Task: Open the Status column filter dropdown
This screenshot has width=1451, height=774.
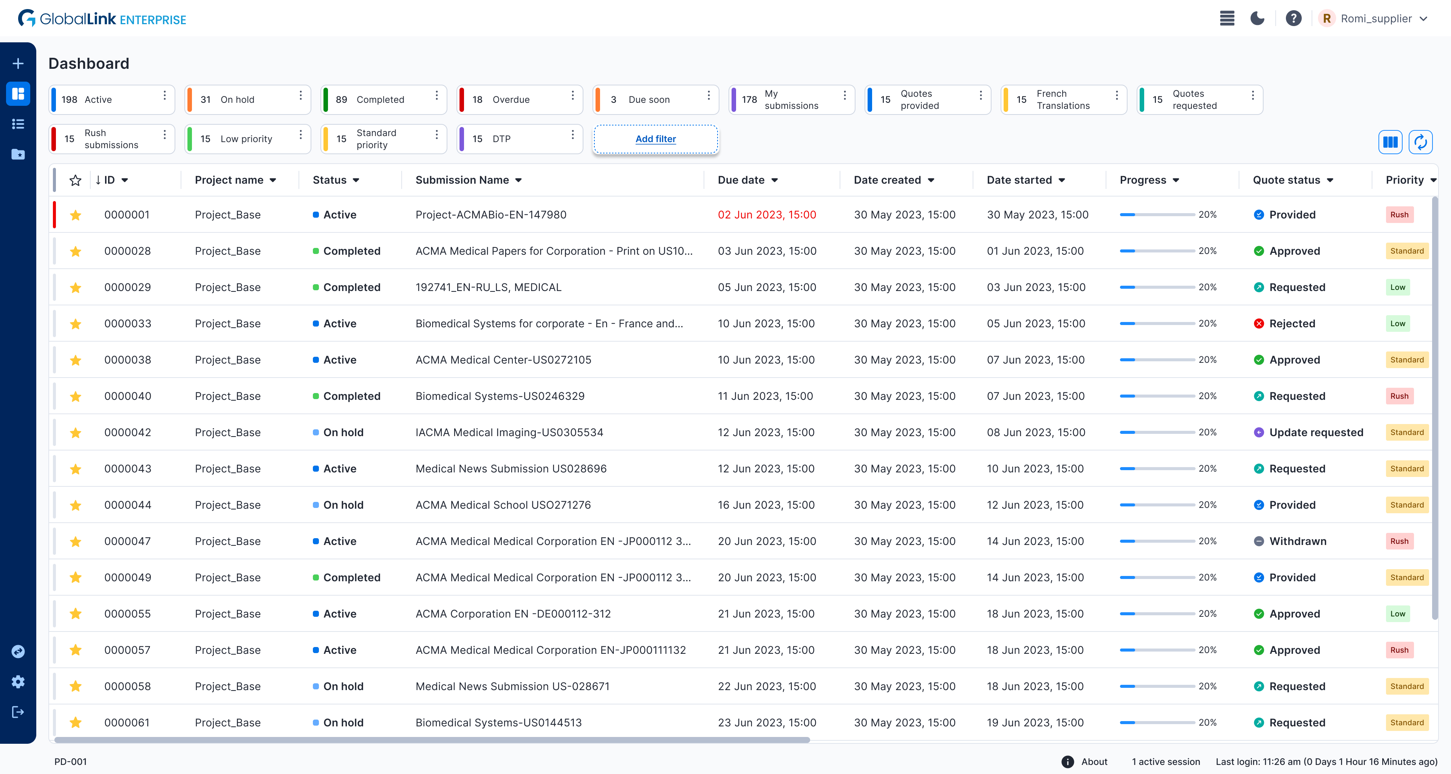Action: 356,180
